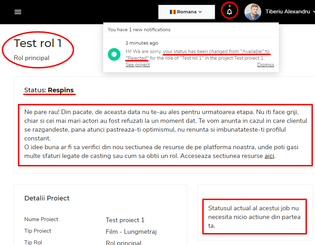Follow the See project link

(x=138, y=65)
